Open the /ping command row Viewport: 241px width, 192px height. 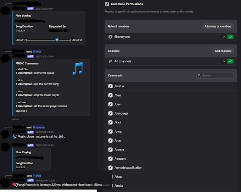[171, 132]
